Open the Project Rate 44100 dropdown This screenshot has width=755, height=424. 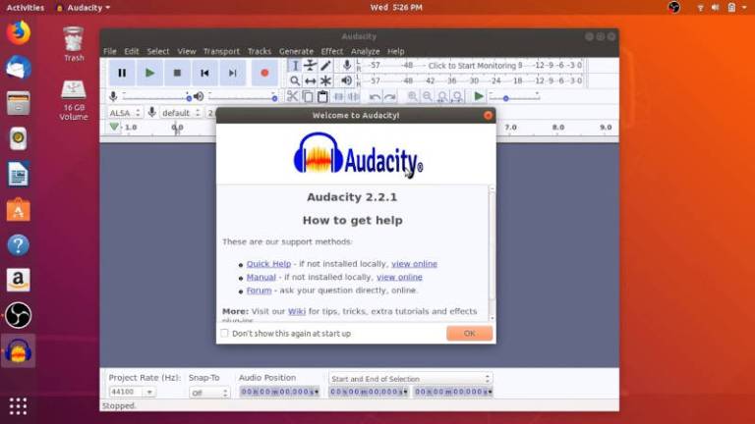click(132, 392)
